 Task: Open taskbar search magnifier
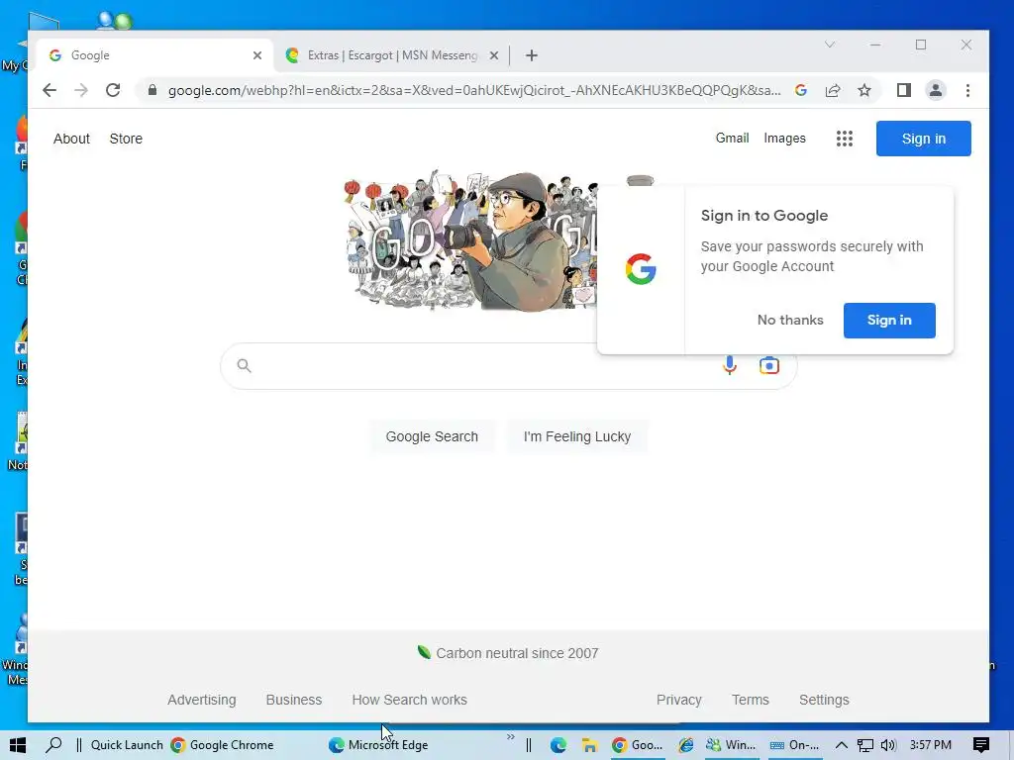(53, 745)
